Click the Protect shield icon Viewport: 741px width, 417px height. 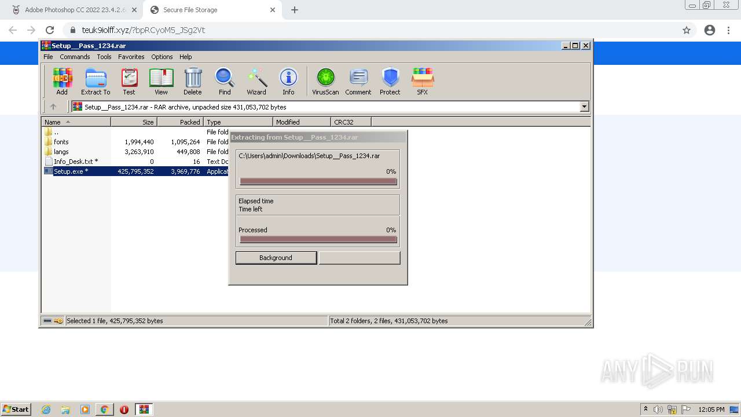click(390, 82)
